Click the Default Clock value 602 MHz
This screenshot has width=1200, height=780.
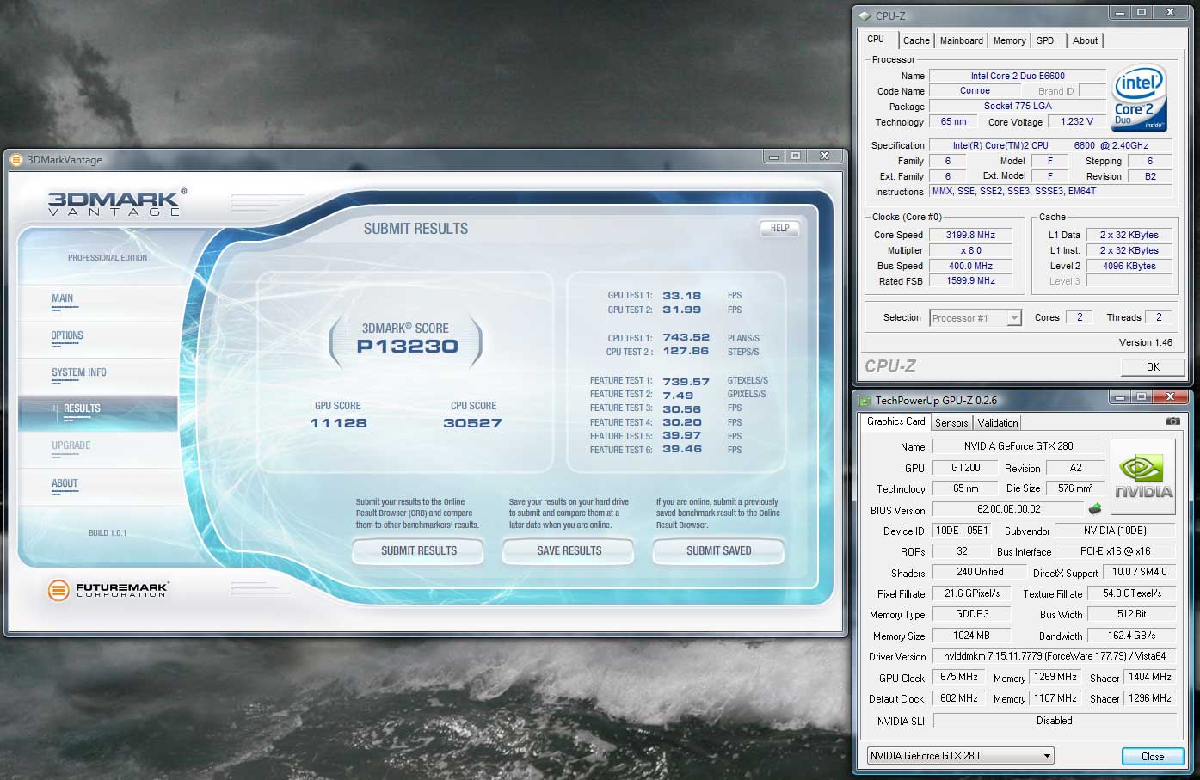tap(958, 698)
